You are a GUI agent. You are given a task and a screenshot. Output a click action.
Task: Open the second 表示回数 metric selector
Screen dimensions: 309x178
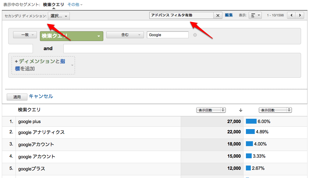click(x=275, y=110)
